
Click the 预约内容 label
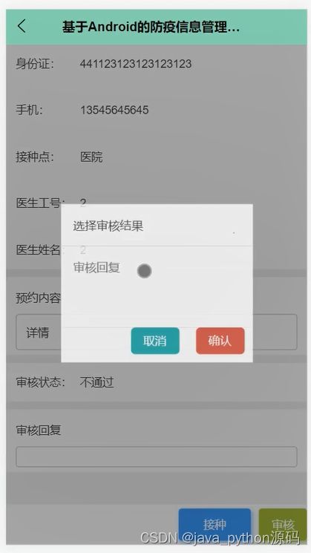click(39, 298)
